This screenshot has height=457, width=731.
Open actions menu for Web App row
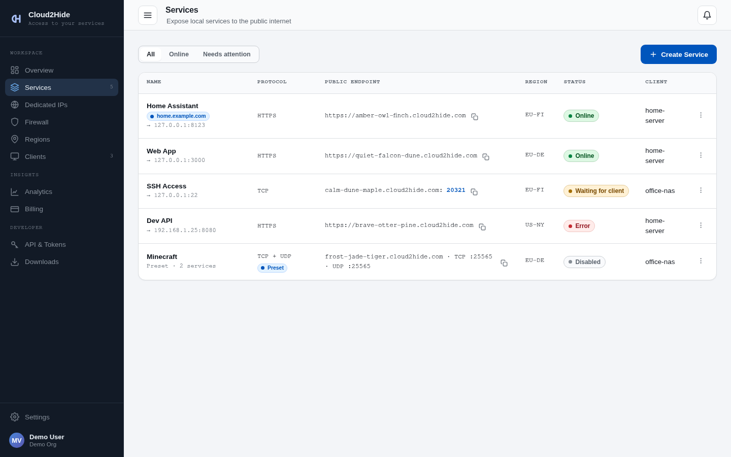point(701,155)
